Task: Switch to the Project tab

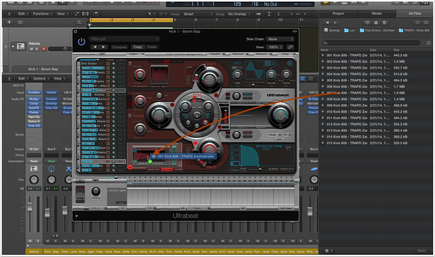Action: click(338, 14)
